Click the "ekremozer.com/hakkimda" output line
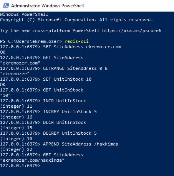The height and width of the screenshot is (176, 174). 32,160
